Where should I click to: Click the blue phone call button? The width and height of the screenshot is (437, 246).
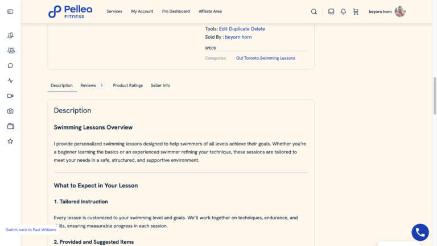tap(420, 232)
